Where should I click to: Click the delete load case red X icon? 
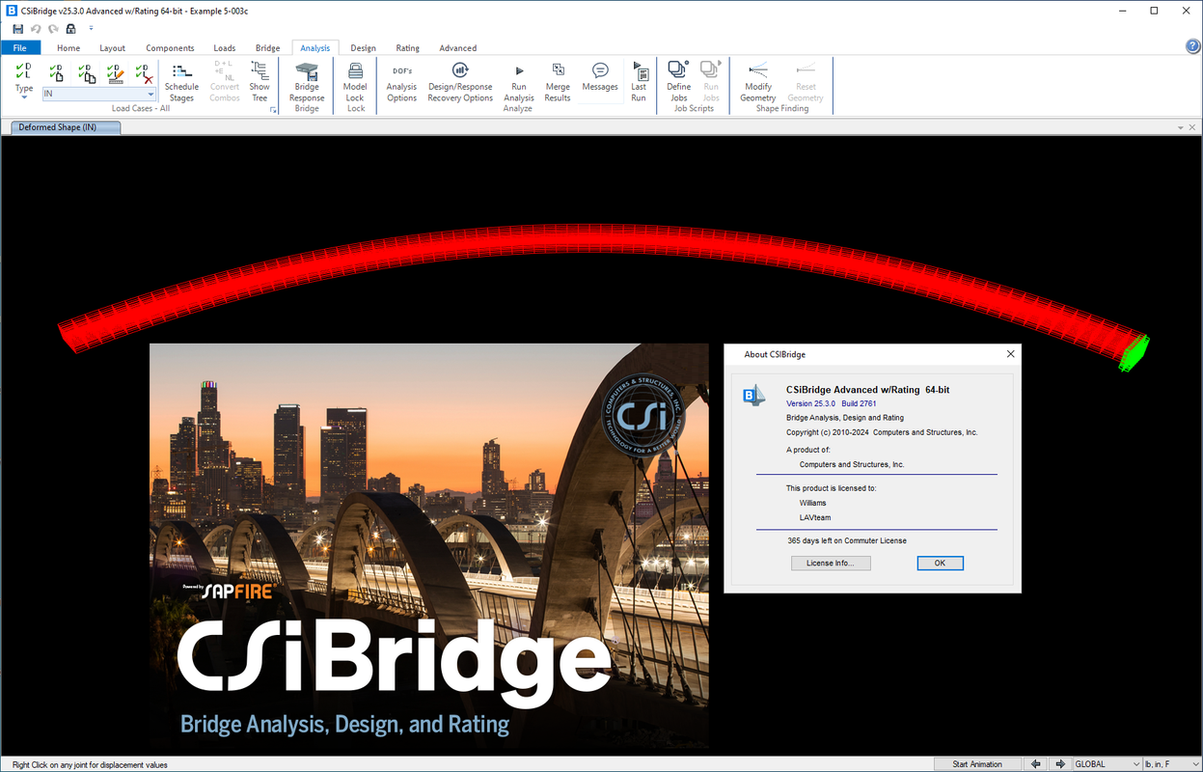pos(143,72)
